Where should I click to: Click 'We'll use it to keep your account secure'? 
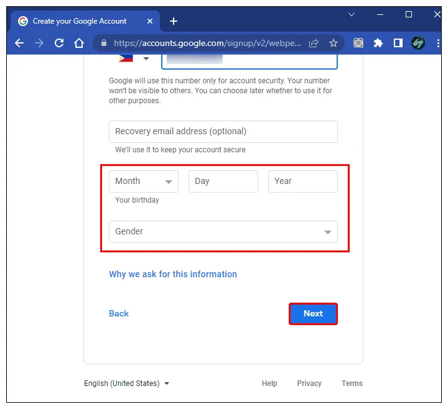[x=180, y=150]
